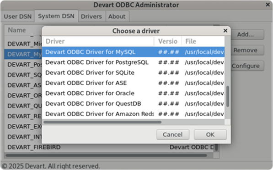This screenshot has width=273, height=170.
Task: Select the DEVART_Po data source row
Action: pos(23,65)
